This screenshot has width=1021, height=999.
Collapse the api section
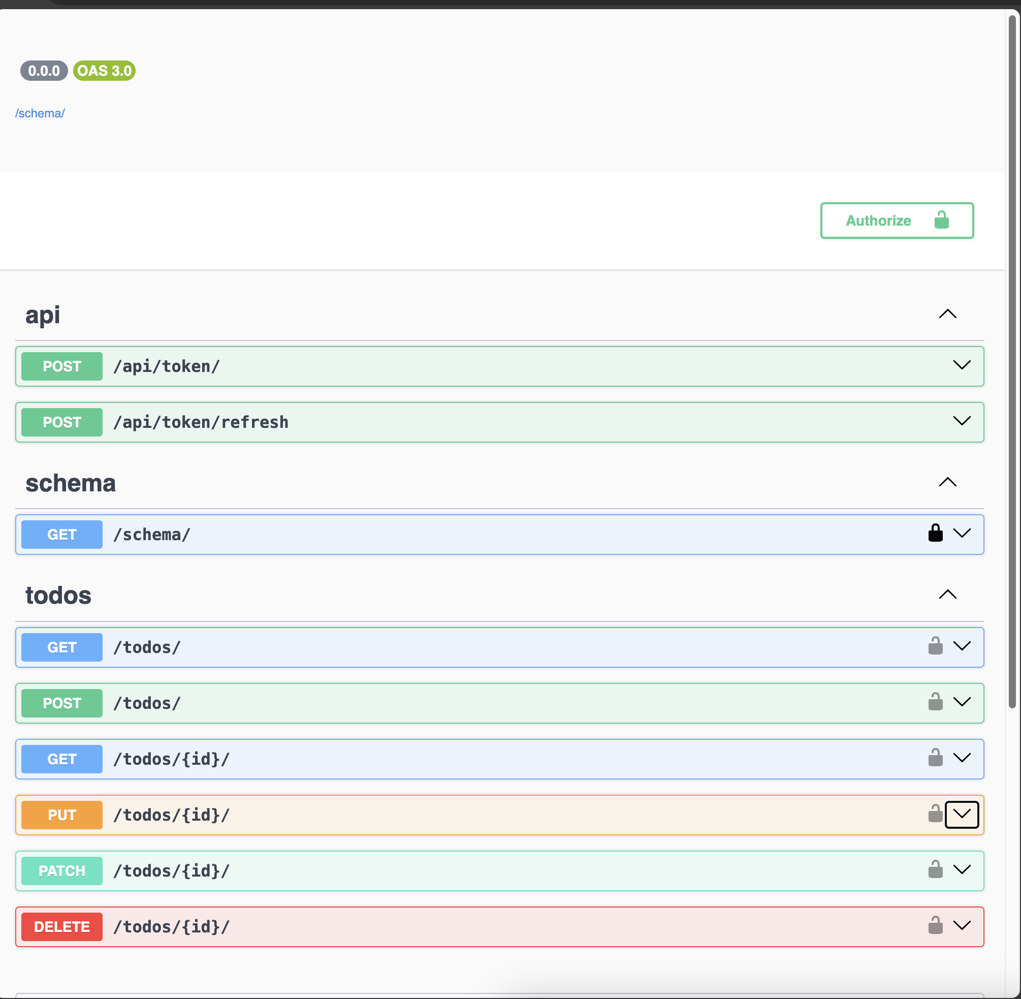click(x=947, y=315)
